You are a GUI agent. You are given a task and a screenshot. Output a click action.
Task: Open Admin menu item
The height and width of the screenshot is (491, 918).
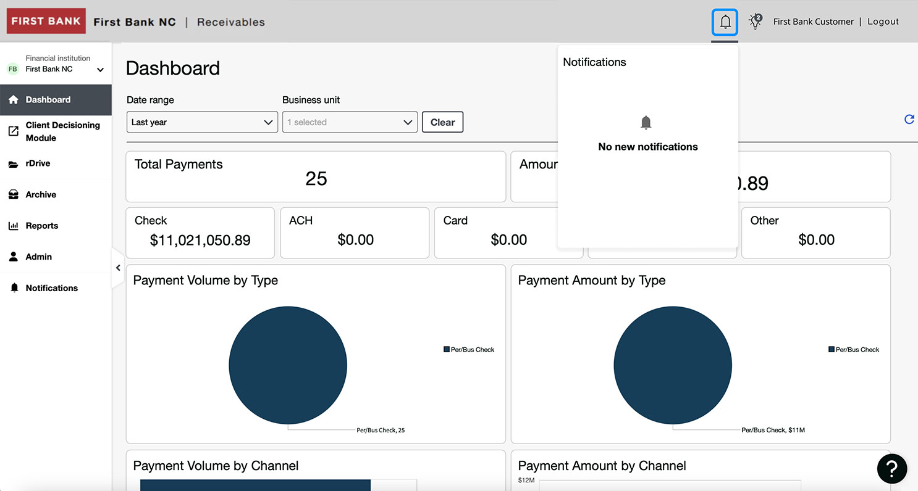click(56, 257)
